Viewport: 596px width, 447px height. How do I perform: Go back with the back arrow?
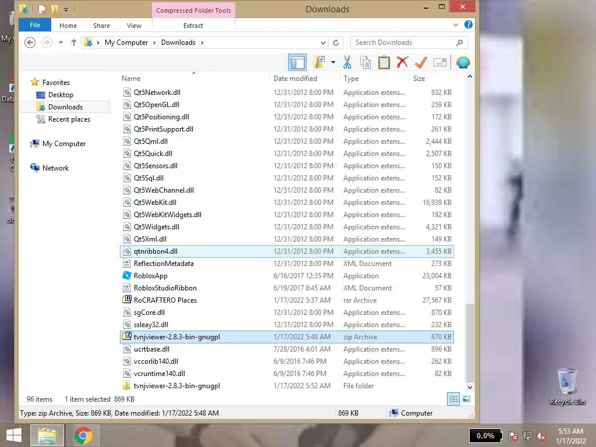pyautogui.click(x=30, y=42)
